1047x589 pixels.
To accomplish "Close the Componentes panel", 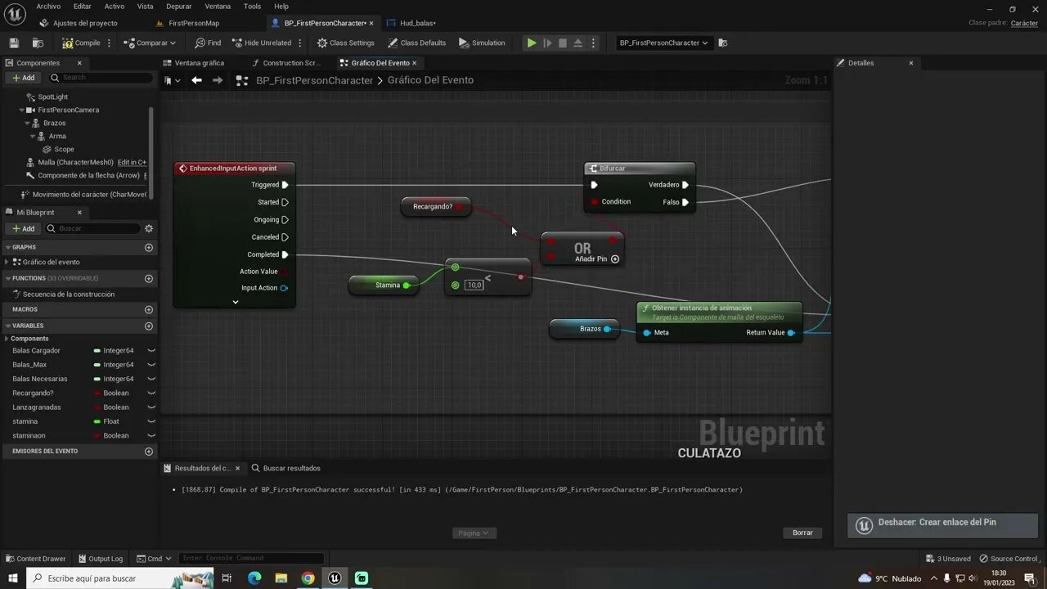I will 79,63.
